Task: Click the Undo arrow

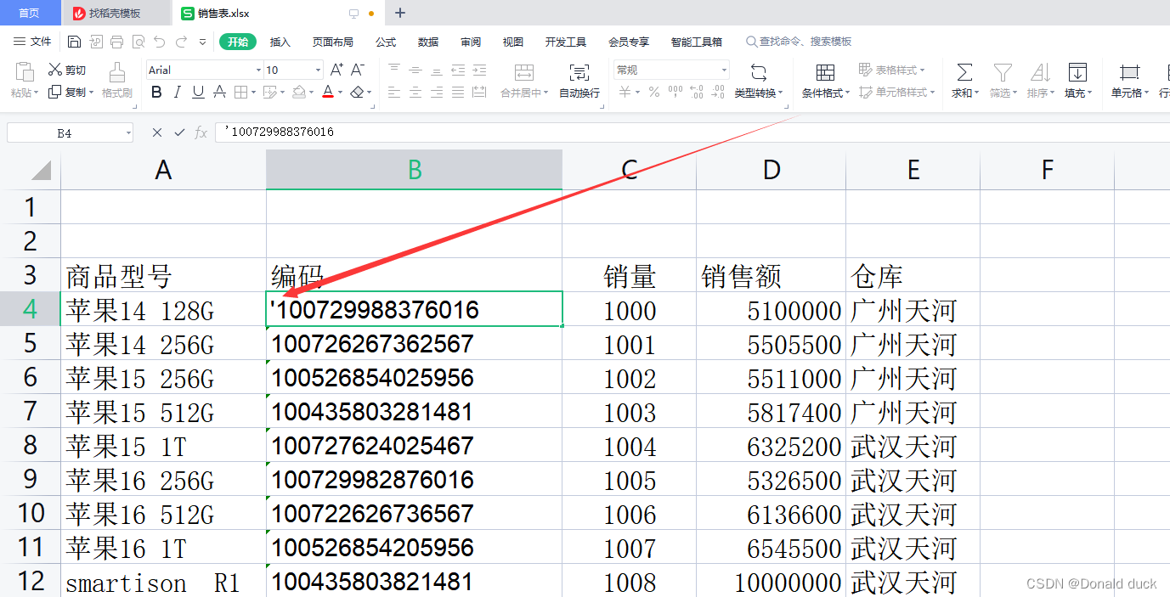Action: click(x=160, y=42)
